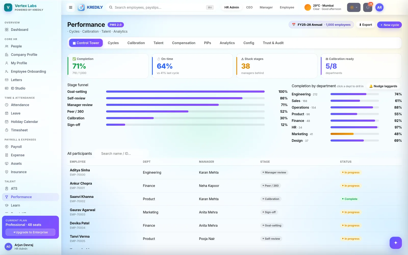Open the Talent tab
Viewport: 408px width, 255px height.
pyautogui.click(x=158, y=43)
